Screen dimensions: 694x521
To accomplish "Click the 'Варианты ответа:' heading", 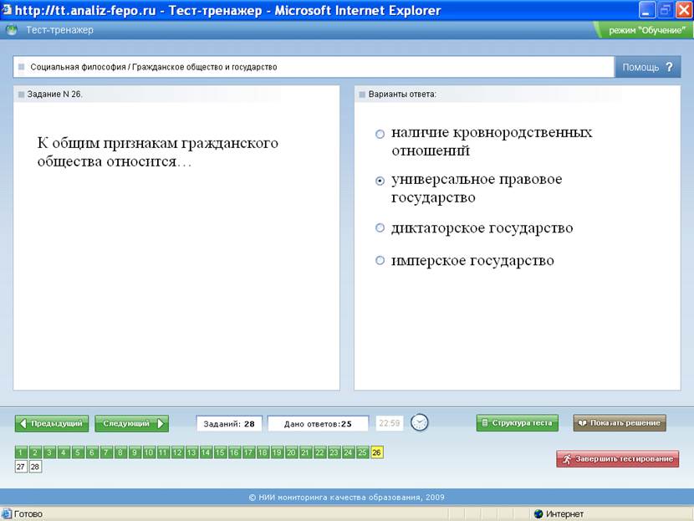I will coord(402,94).
